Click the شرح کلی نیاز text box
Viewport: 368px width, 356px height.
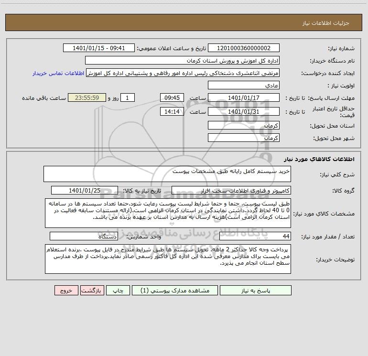tap(167, 174)
